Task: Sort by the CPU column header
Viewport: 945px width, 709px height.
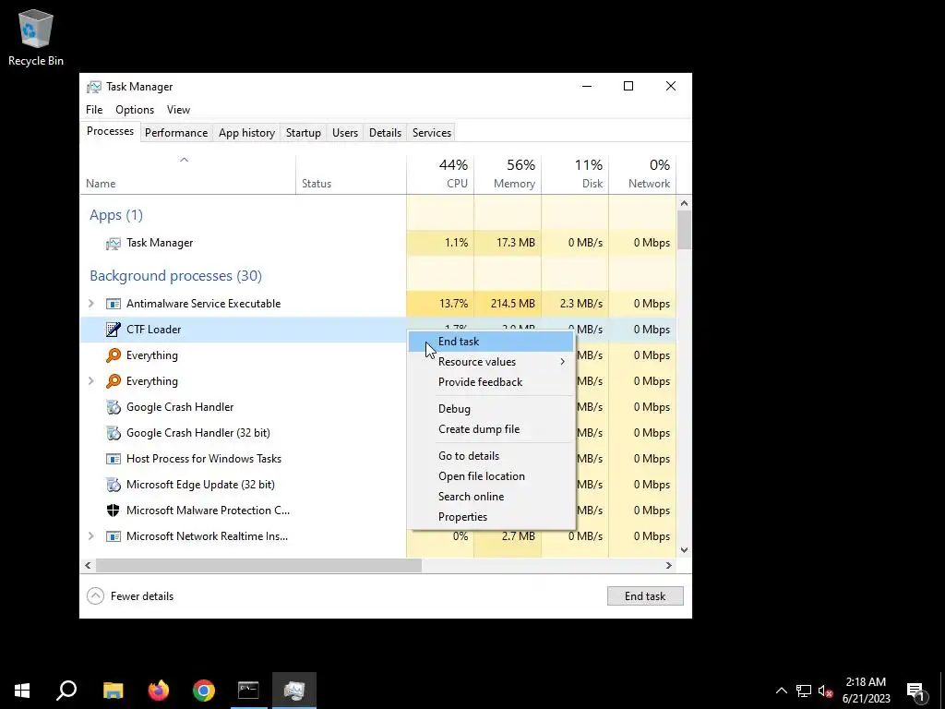Action: [440, 174]
